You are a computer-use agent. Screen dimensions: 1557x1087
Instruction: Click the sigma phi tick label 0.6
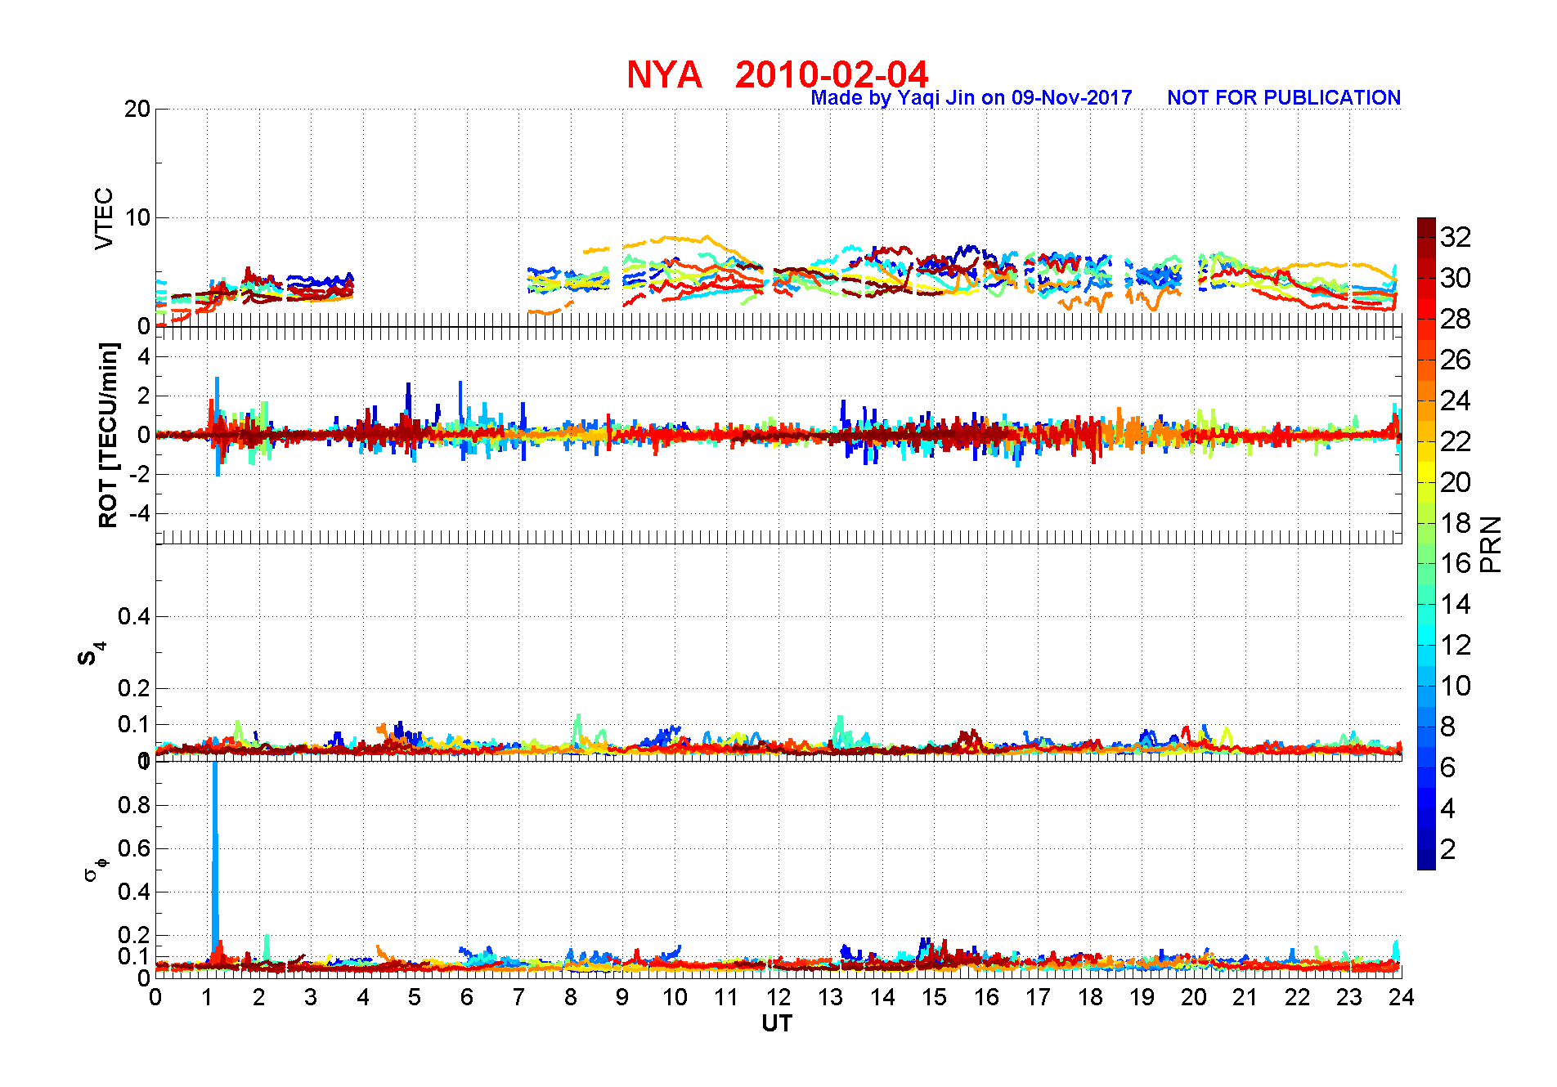(x=134, y=848)
